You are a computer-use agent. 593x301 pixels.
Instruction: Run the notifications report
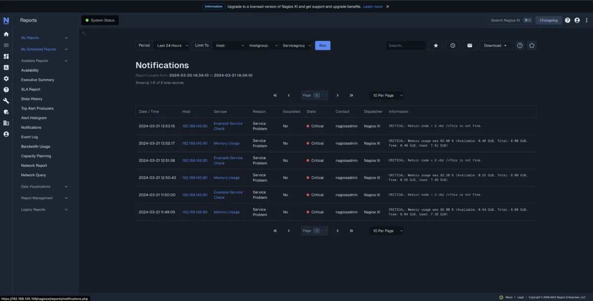(x=322, y=45)
